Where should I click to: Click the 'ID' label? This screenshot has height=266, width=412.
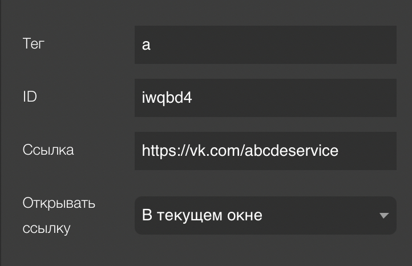30,96
